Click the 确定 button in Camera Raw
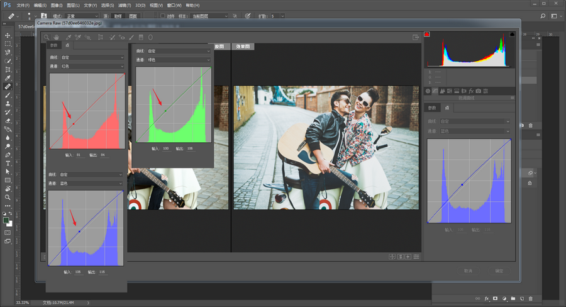Image resolution: width=566 pixels, height=307 pixels. 499,271
